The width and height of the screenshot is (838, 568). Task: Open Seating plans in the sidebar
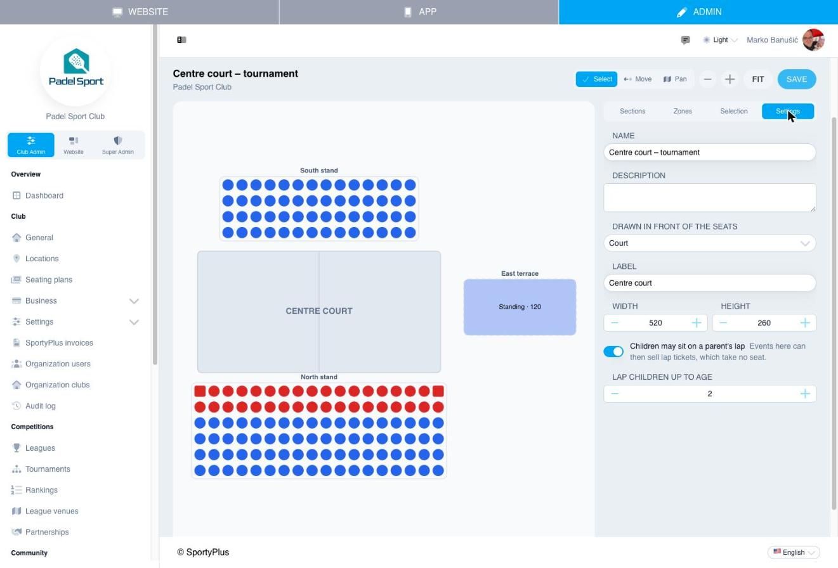click(x=49, y=280)
